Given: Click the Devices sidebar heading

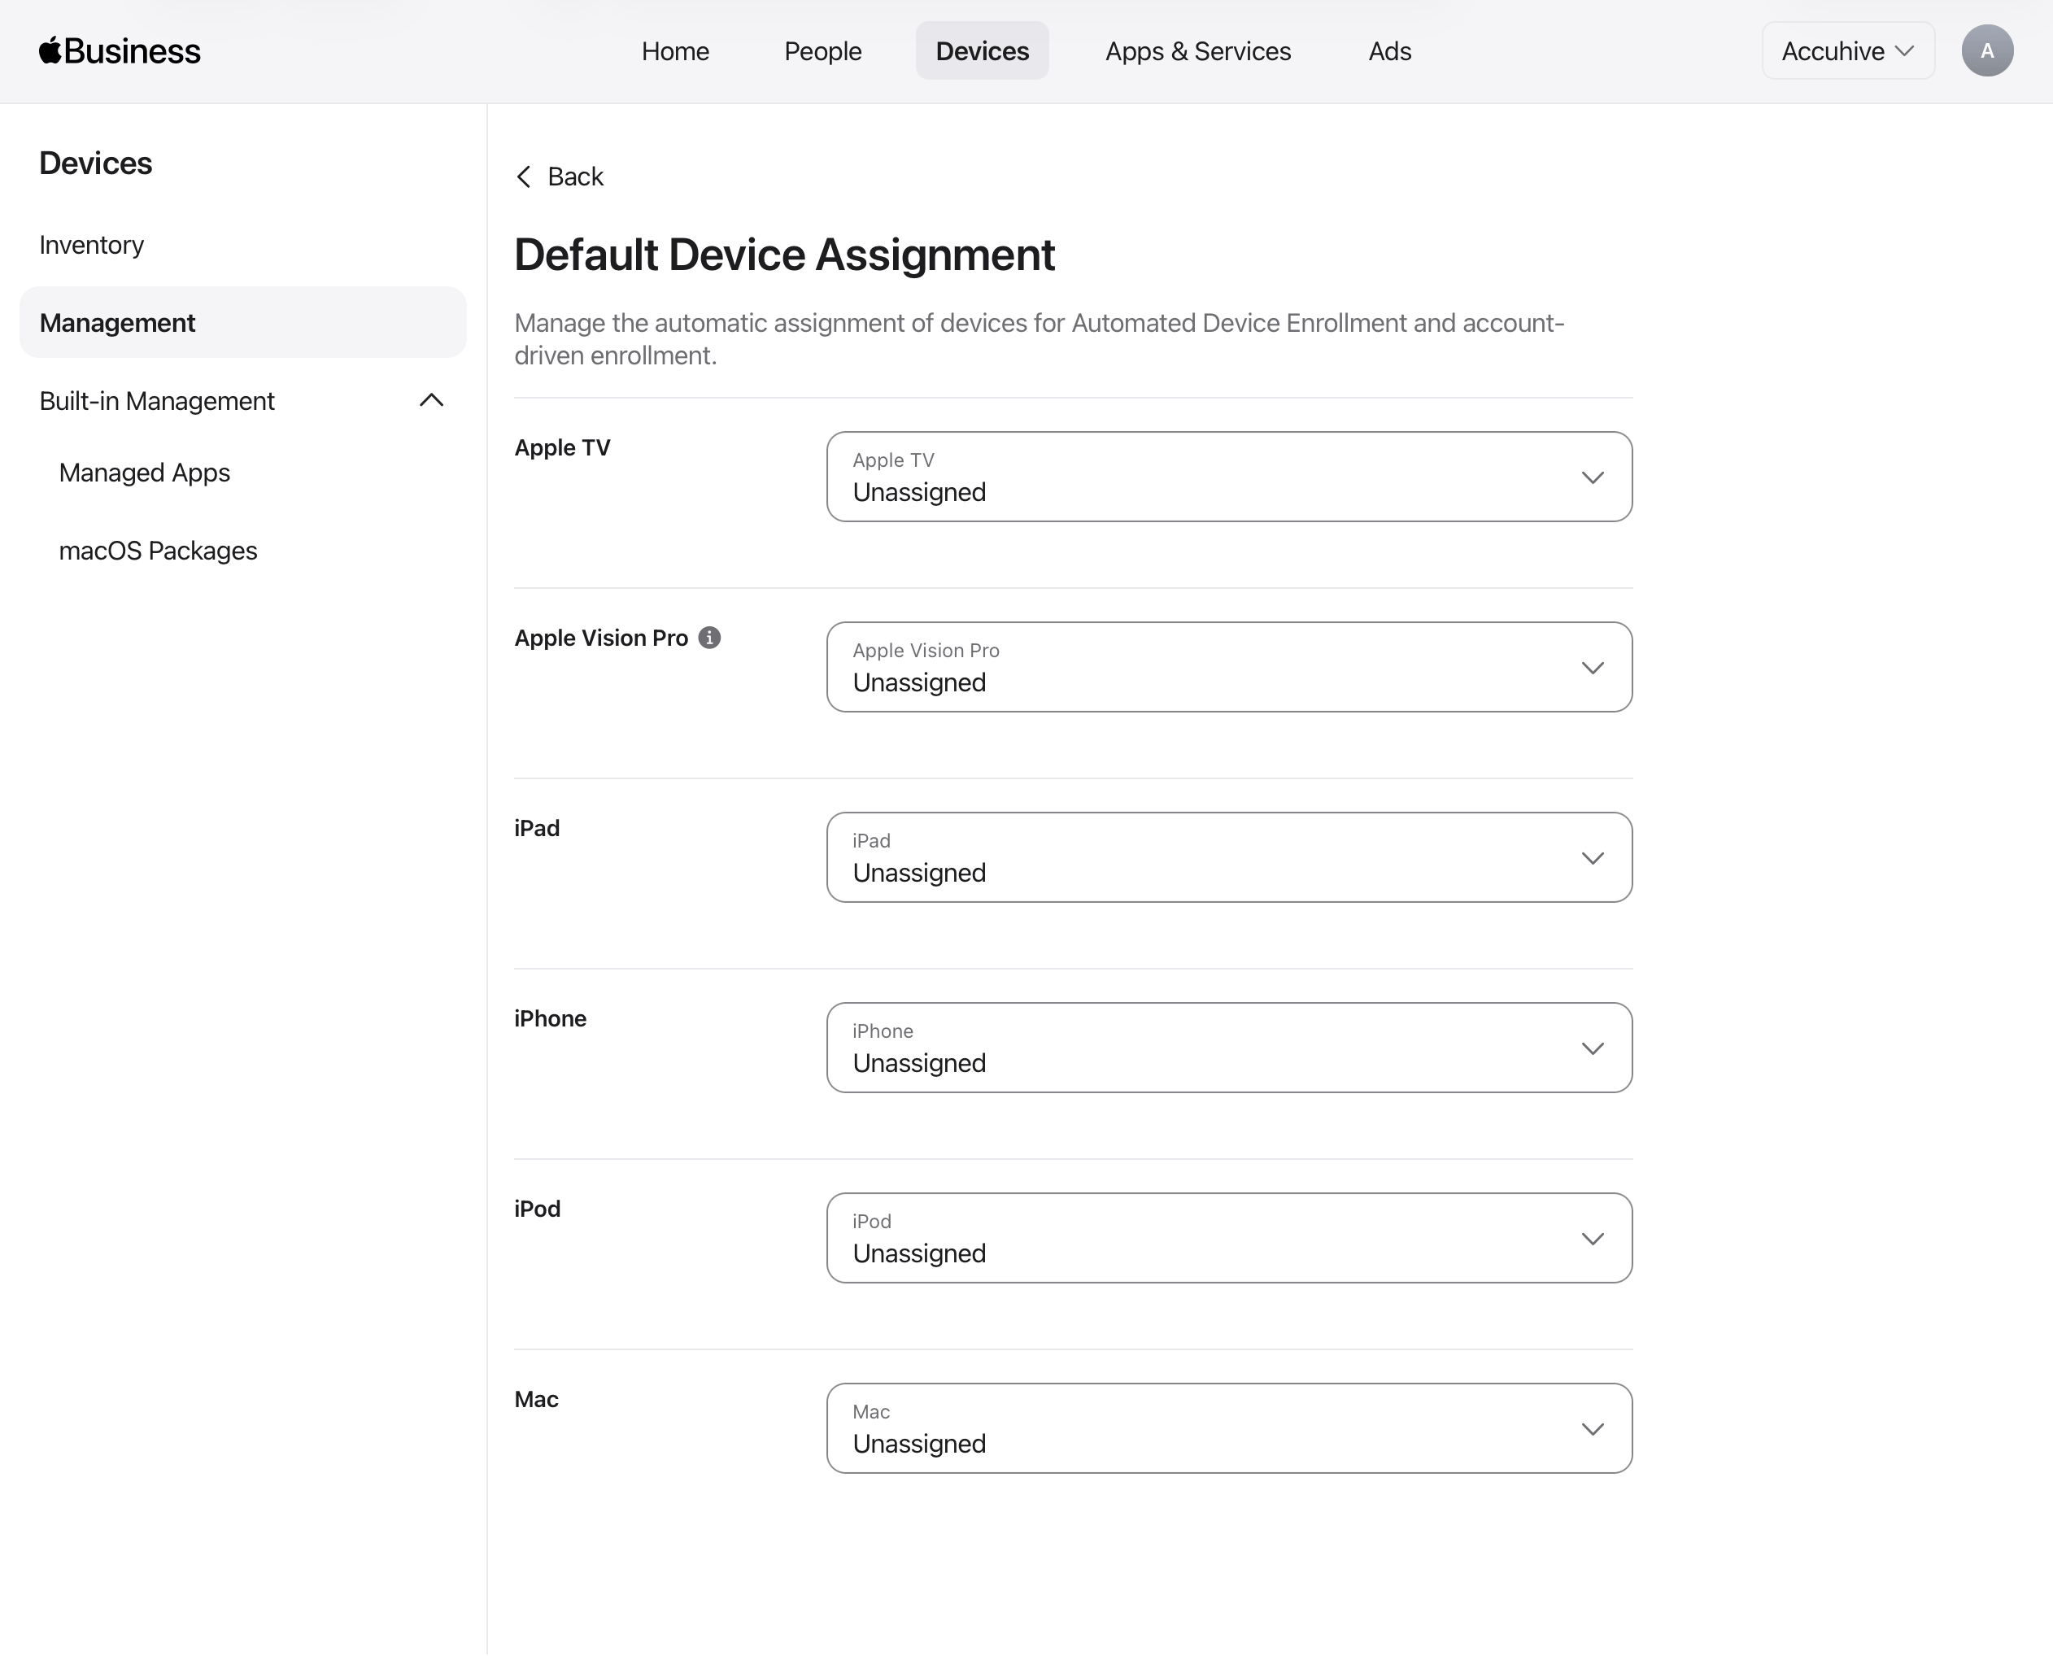Looking at the screenshot, I should (95, 163).
